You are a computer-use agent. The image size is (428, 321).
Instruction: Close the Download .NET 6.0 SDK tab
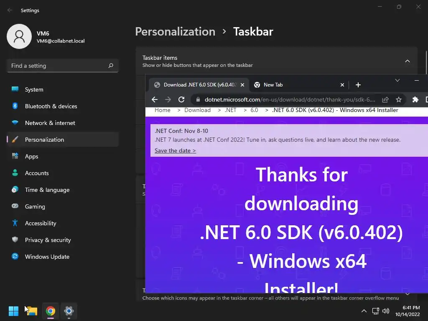pyautogui.click(x=242, y=85)
